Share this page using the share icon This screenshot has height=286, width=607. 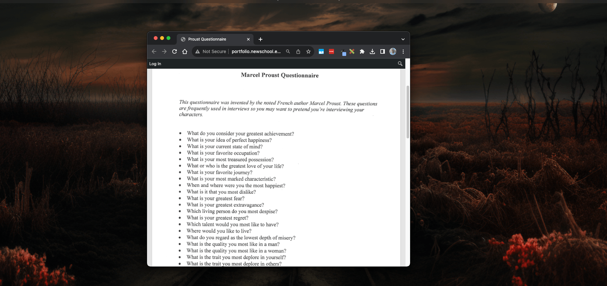pos(298,51)
